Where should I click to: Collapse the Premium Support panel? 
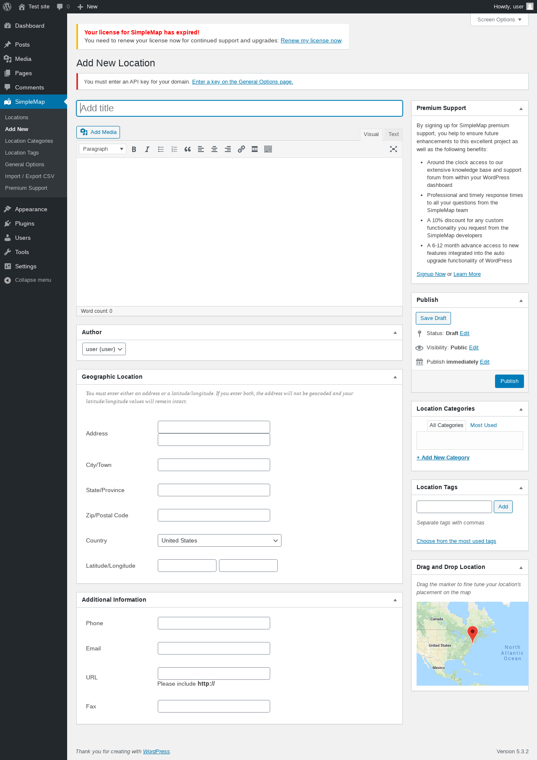click(x=521, y=108)
